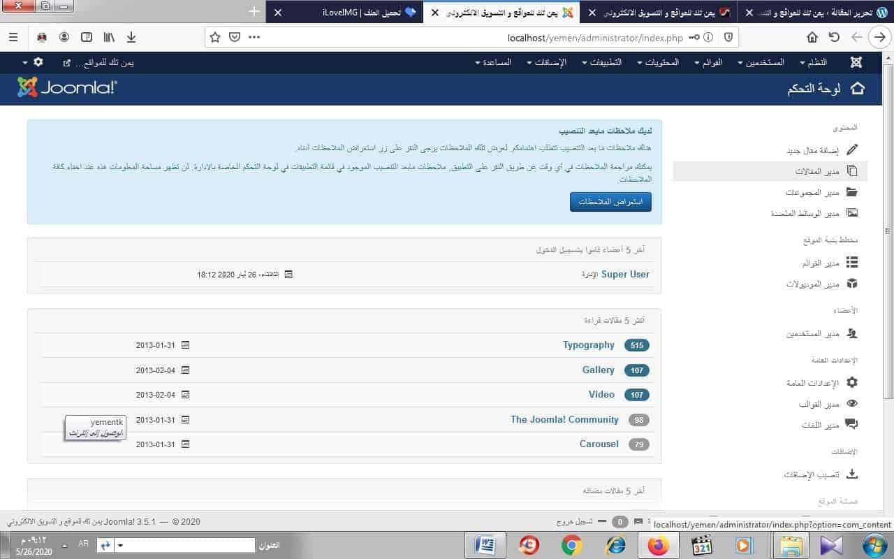Open مدير اللغات speech bubbles icon
894x559 pixels.
pos(852,424)
